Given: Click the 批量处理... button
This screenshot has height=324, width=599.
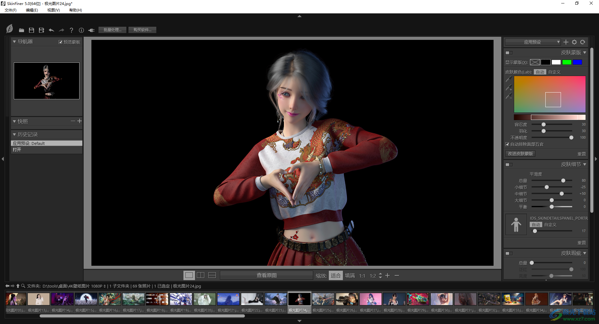Looking at the screenshot, I should coord(113,30).
